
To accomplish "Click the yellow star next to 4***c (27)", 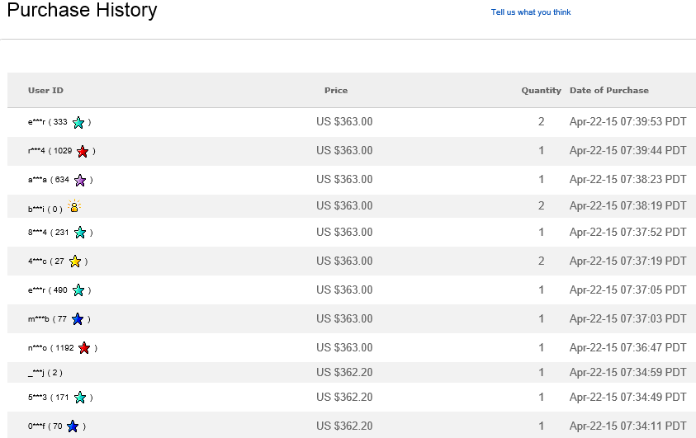I will (75, 261).
